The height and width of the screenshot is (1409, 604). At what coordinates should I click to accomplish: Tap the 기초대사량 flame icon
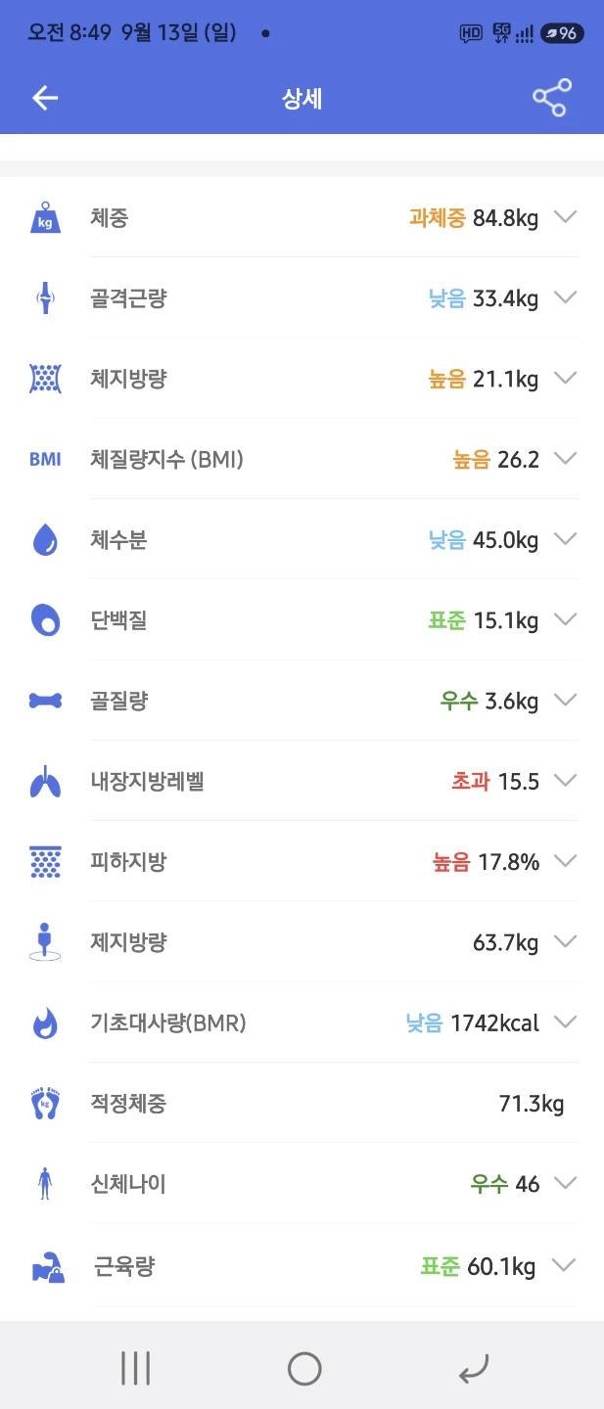pyautogui.click(x=45, y=1023)
